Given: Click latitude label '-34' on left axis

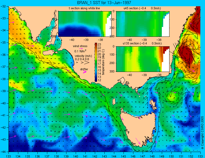Looking at the screenshot, I should click(3, 30).
